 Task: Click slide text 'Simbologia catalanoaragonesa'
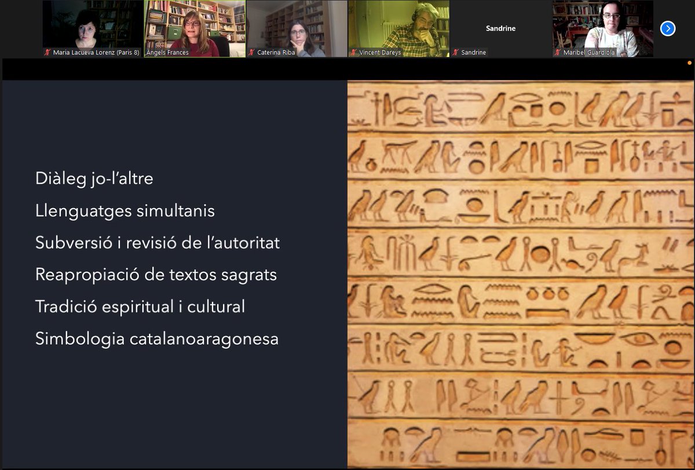click(157, 338)
